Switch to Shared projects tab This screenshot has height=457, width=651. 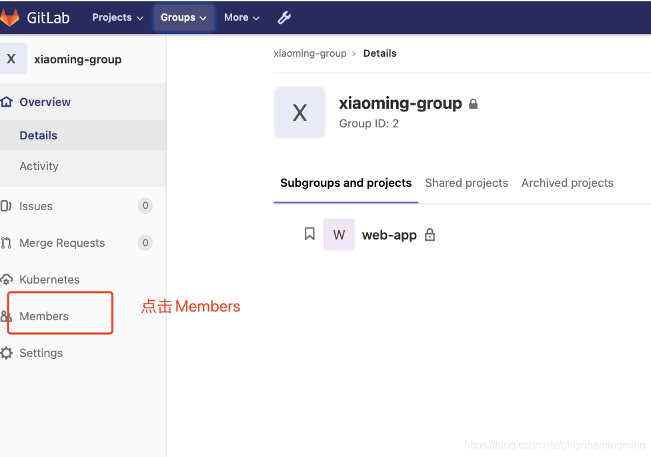(x=466, y=183)
